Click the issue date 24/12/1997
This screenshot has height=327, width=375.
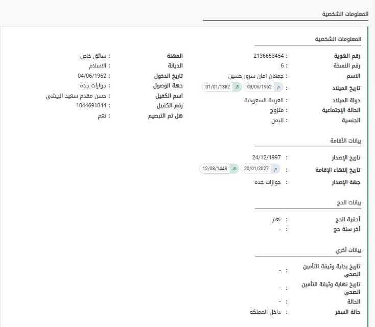pyautogui.click(x=267, y=157)
